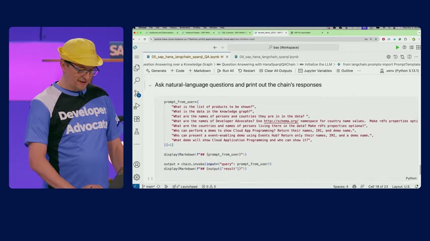Viewport: 430px width, 241px height.
Task: Click the bas (Workspace) command center search
Action: pos(283,47)
